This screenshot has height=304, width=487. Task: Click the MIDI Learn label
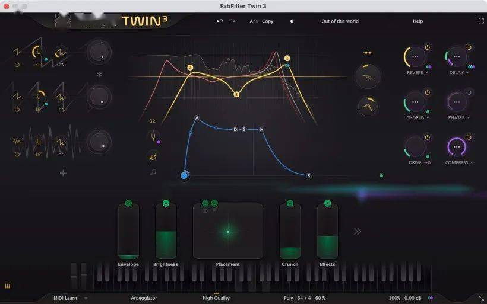click(x=65, y=298)
